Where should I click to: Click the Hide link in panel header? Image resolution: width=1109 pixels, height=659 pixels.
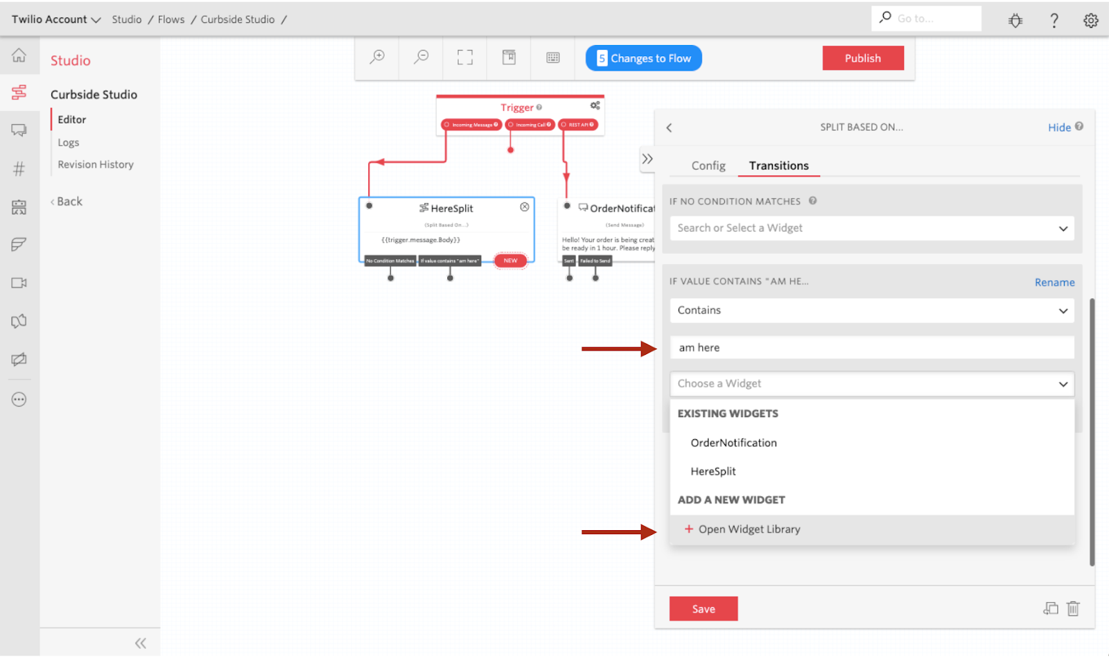1059,128
